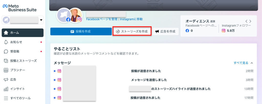Open the 広告 section in sidebar
Viewport: 262px width, 104px height.
tap(23, 80)
